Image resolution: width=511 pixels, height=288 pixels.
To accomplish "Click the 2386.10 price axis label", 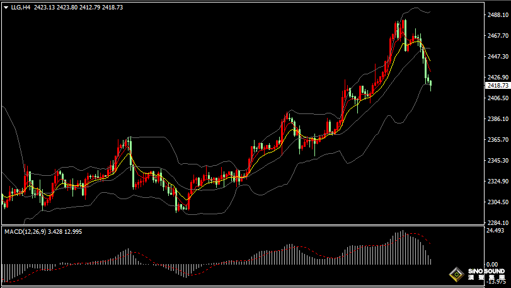I will click(497, 119).
